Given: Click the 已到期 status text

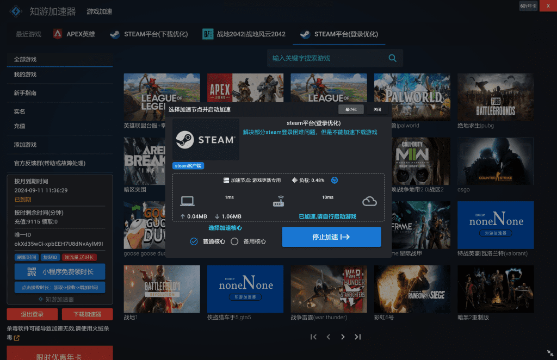Looking at the screenshot, I should click(23, 200).
